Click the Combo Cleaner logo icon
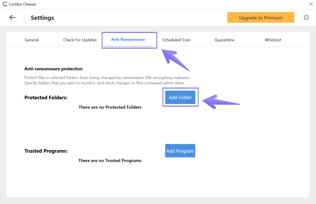Image resolution: width=316 pixels, height=204 pixels. pos(4,4)
